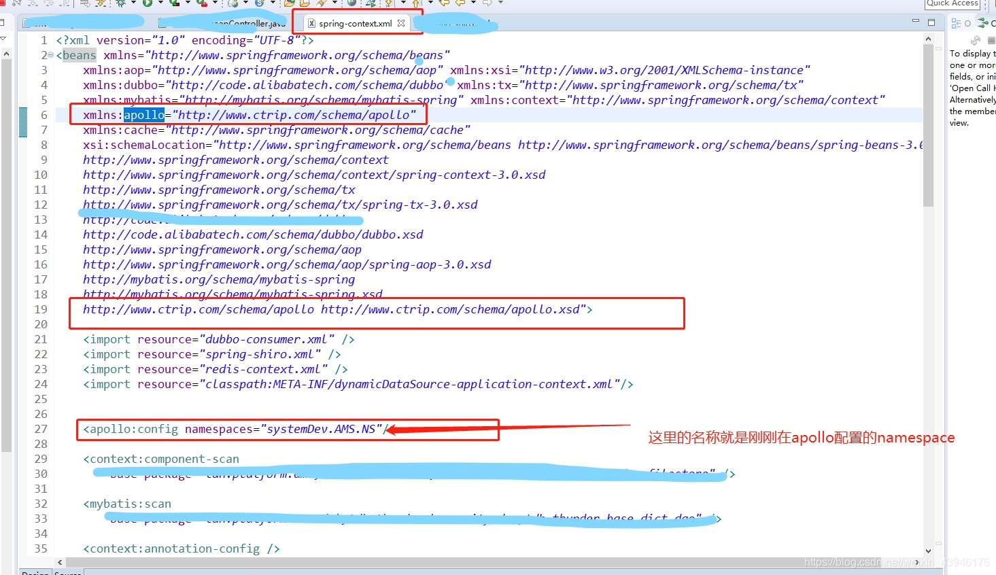The image size is (996, 575).
Task: Click the schema/tx URL on line 11
Action: [219, 190]
